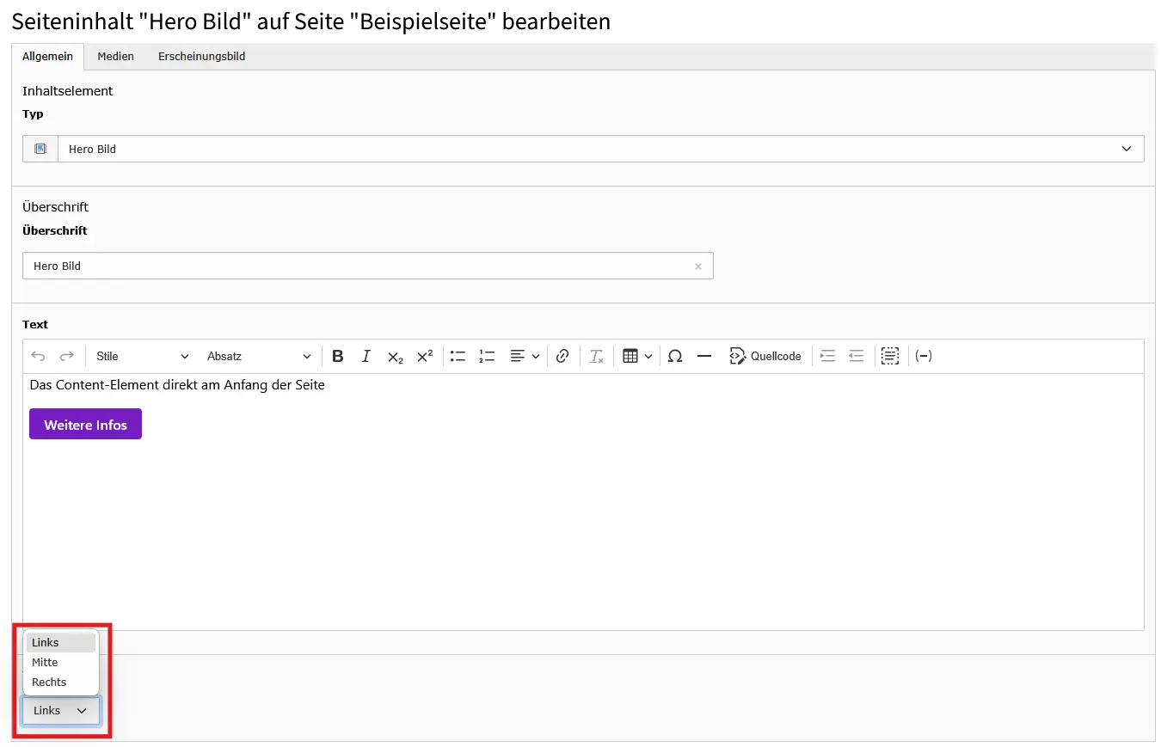Insert a link using chain icon
Viewport: 1161px width, 747px height.
pyautogui.click(x=562, y=356)
